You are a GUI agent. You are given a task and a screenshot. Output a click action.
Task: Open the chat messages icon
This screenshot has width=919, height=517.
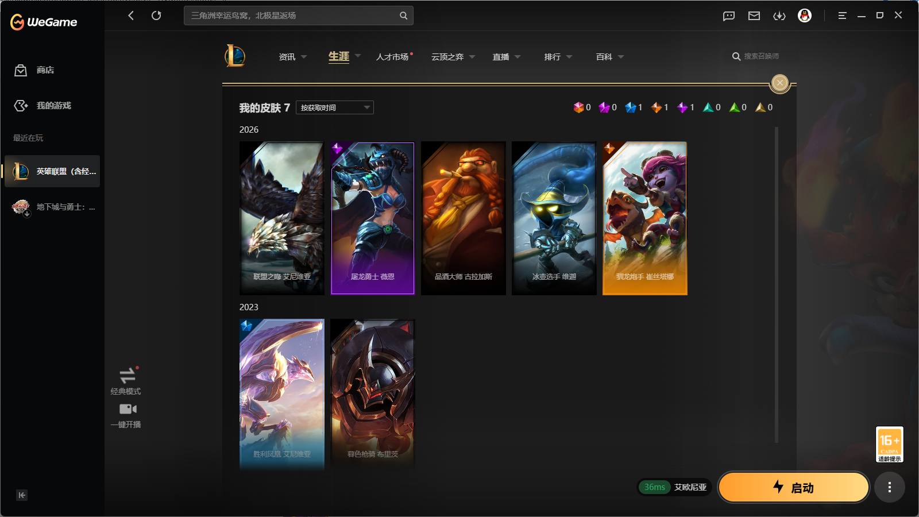[729, 16]
